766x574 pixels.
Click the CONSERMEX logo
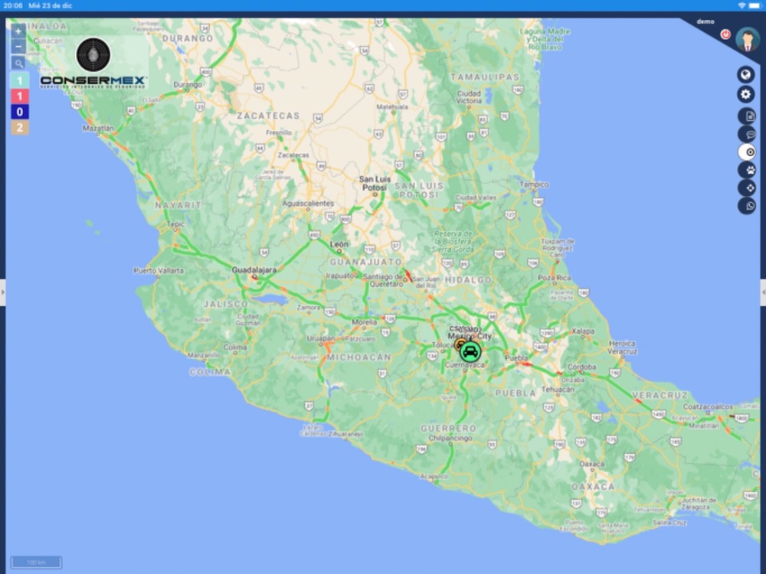point(93,64)
